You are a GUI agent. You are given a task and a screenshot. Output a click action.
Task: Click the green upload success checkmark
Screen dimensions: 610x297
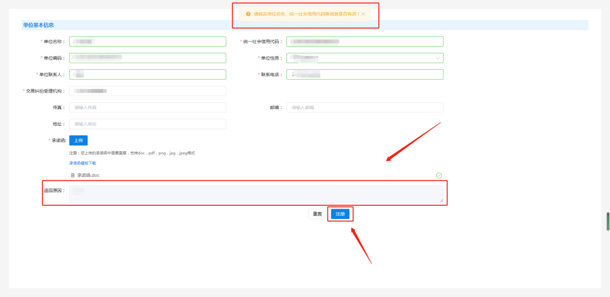439,175
